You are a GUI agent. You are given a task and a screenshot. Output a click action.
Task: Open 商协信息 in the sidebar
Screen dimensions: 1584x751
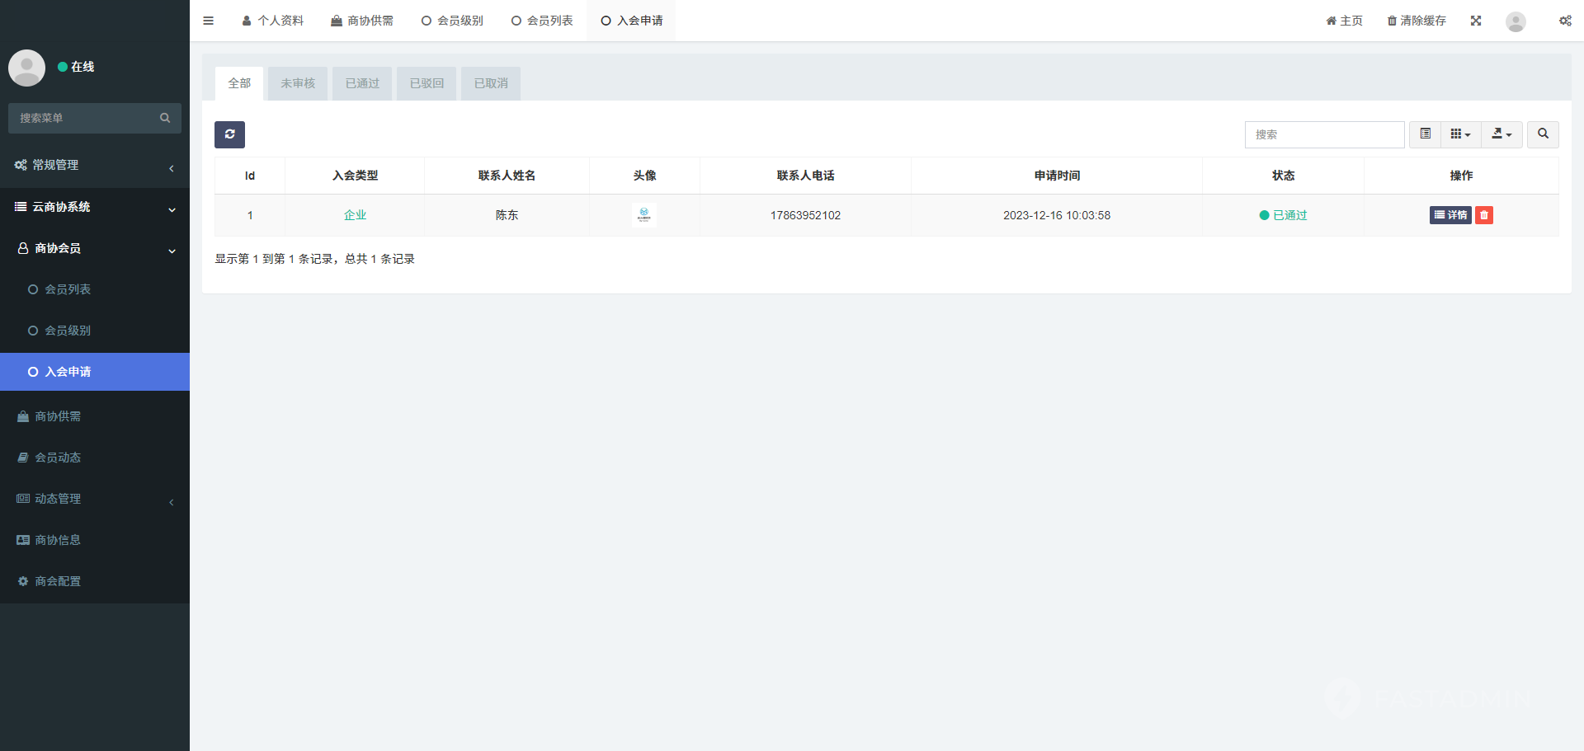point(95,540)
